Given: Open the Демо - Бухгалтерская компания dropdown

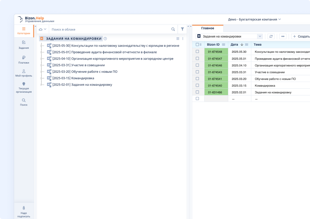Looking at the screenshot, I should click(x=254, y=19).
